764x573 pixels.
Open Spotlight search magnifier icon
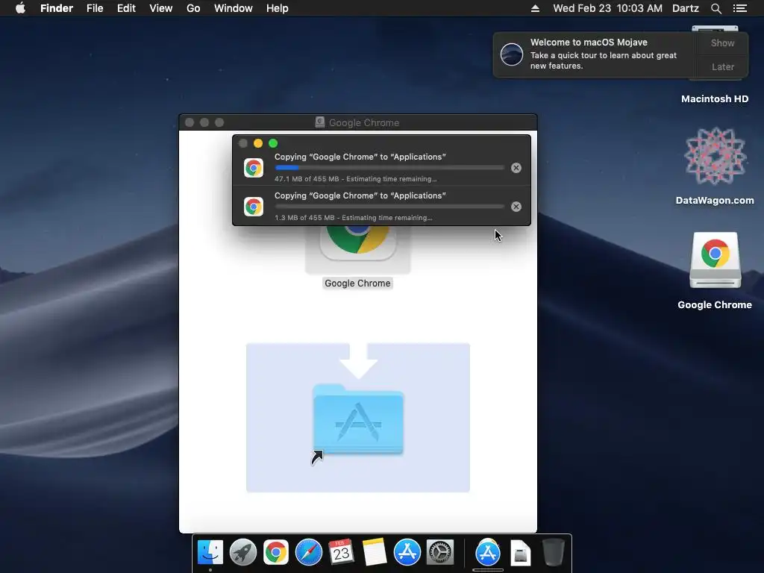(x=716, y=8)
